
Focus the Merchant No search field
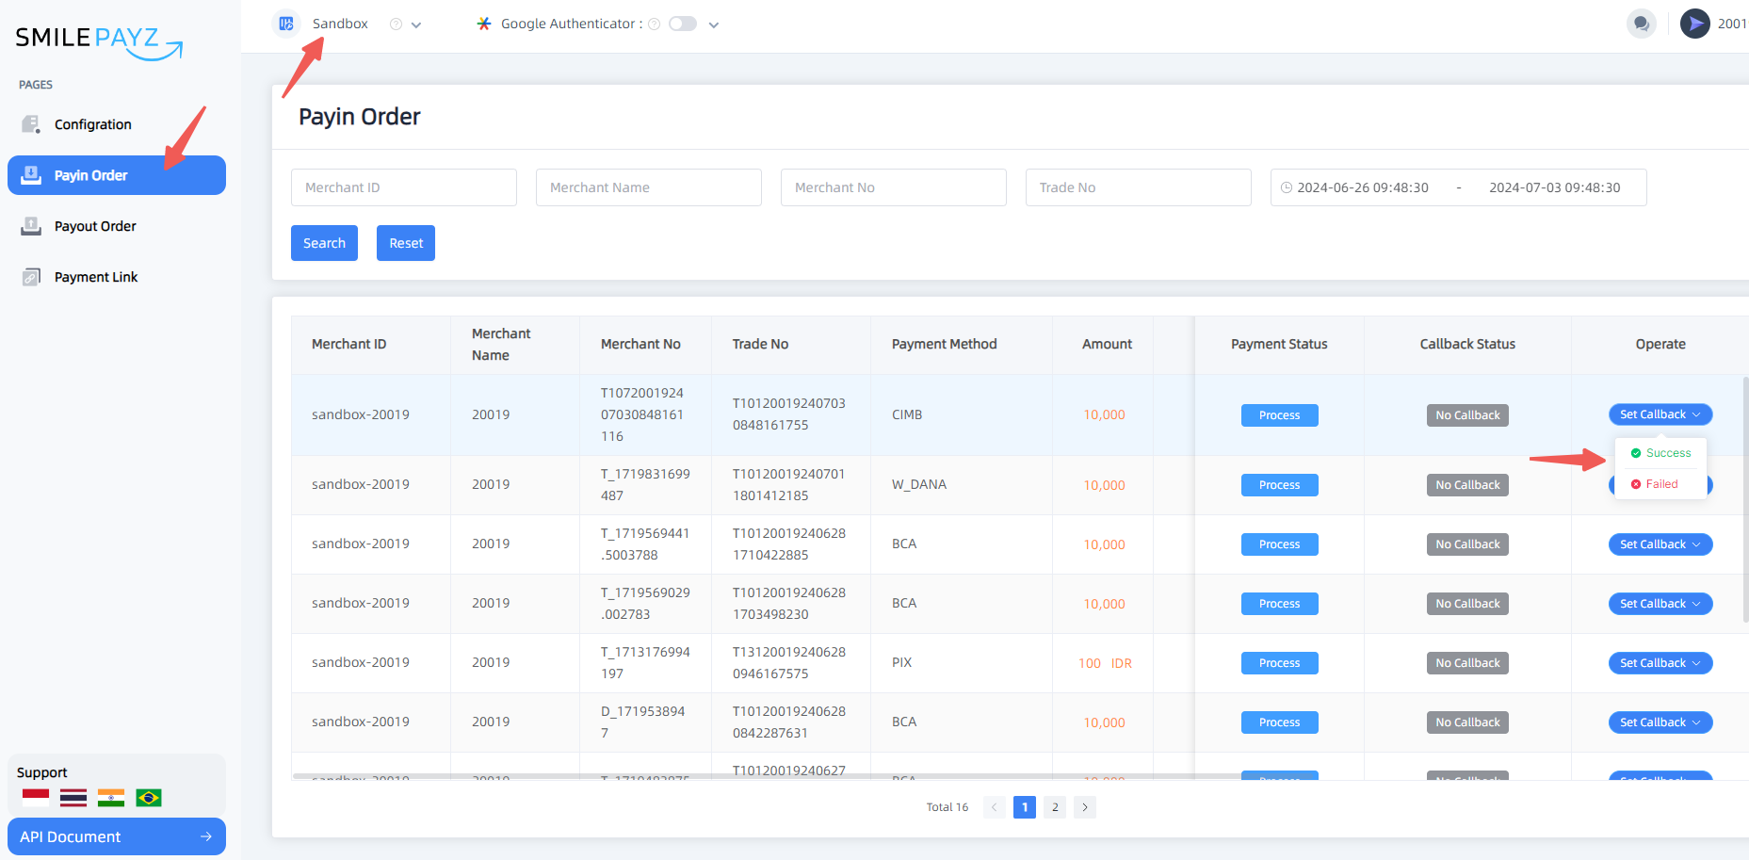click(x=894, y=187)
